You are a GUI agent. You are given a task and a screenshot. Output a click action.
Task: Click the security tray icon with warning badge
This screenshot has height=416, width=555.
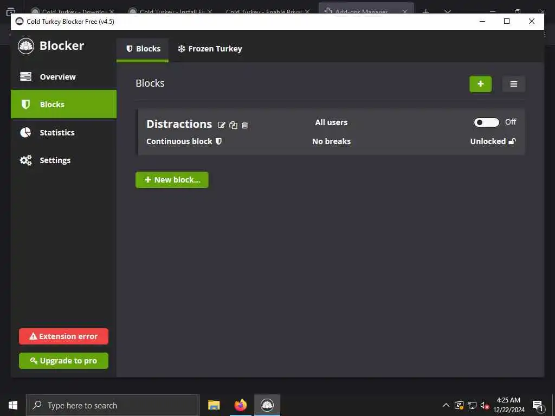tap(459, 405)
